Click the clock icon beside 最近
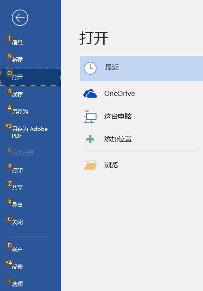 (x=90, y=68)
